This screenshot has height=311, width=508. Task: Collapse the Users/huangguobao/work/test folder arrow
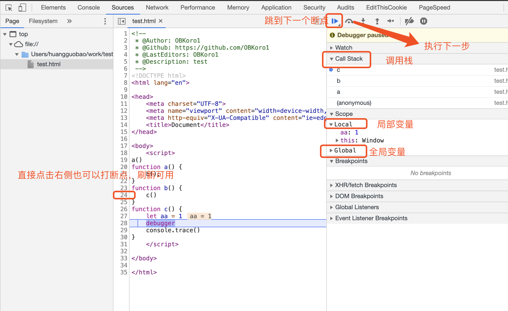(x=17, y=54)
